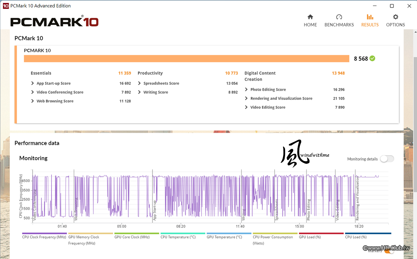
Task: Click the App Start-up score value 16 692
Action: pos(125,84)
